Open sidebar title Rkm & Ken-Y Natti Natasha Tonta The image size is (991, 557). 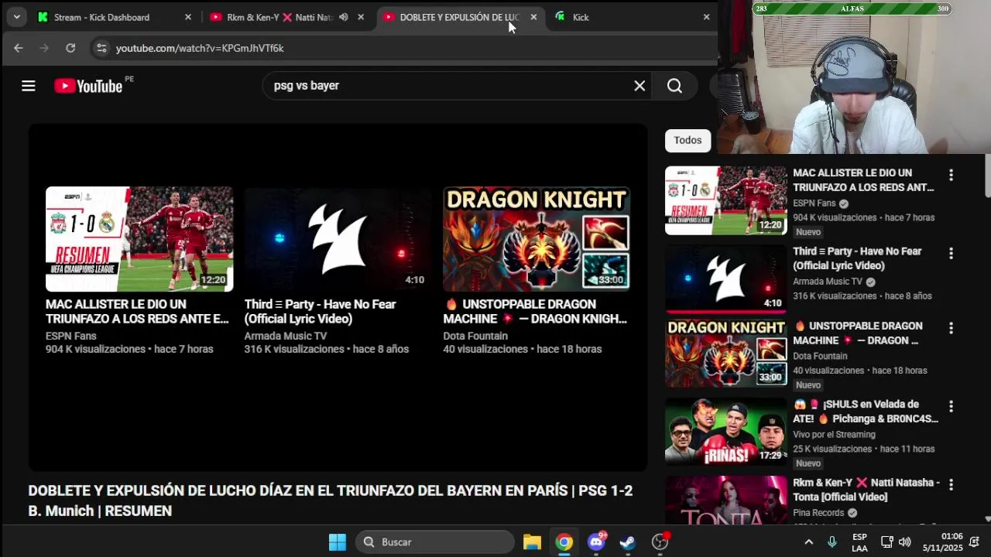866,490
